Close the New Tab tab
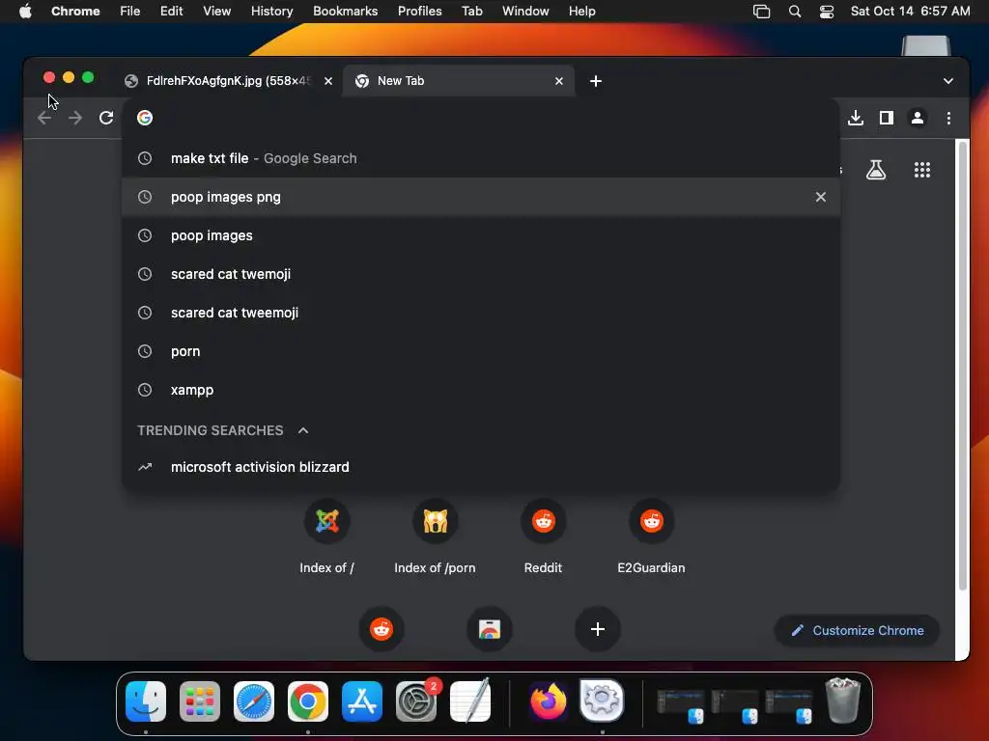The image size is (989, 741). [x=559, y=81]
